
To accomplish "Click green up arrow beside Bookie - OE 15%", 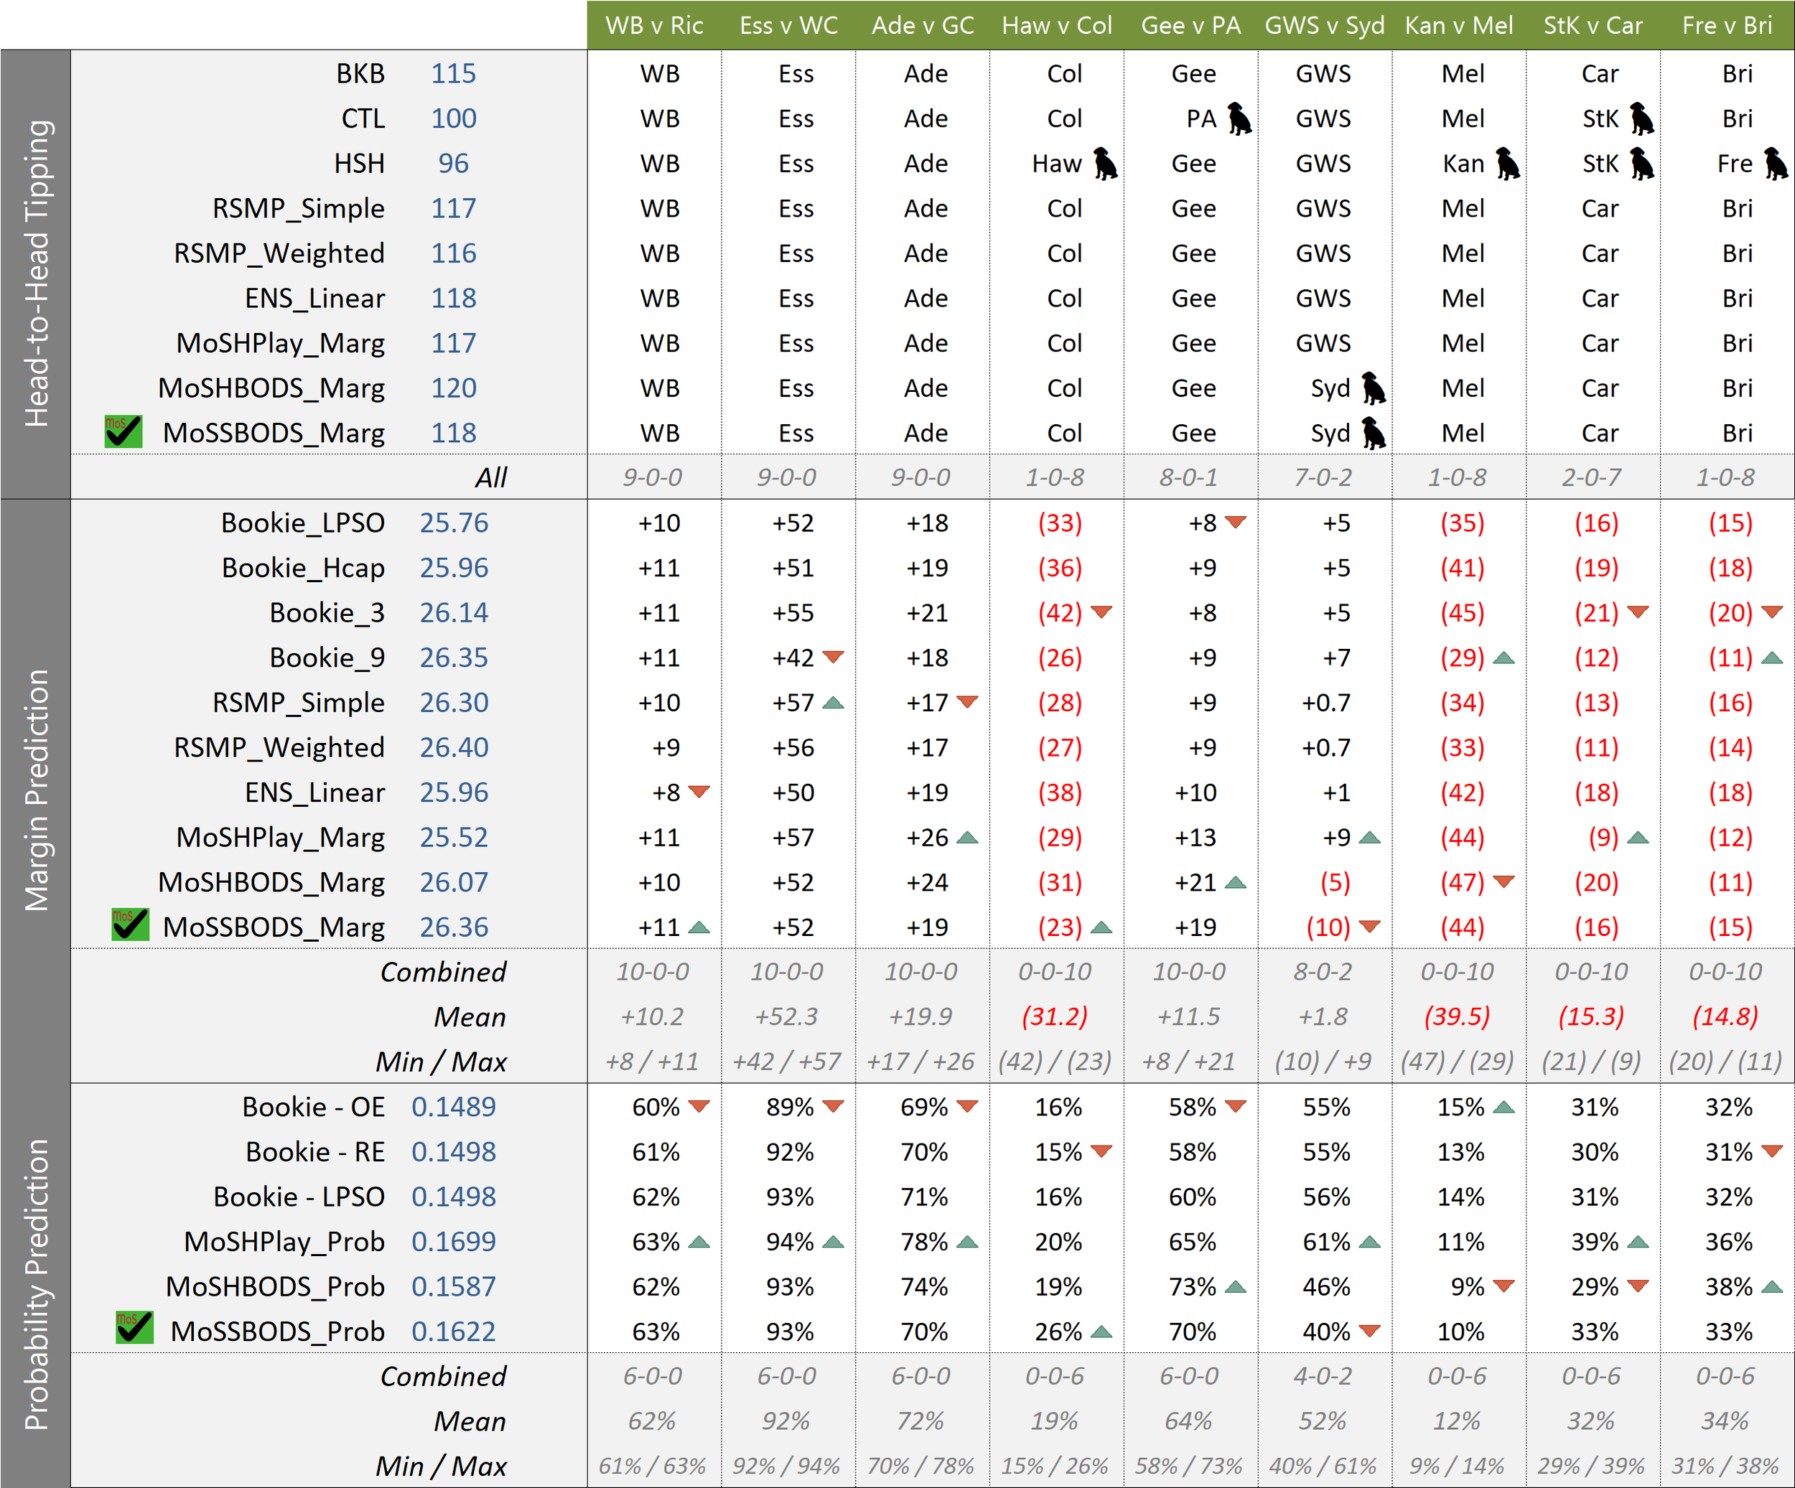I will click(1503, 1107).
